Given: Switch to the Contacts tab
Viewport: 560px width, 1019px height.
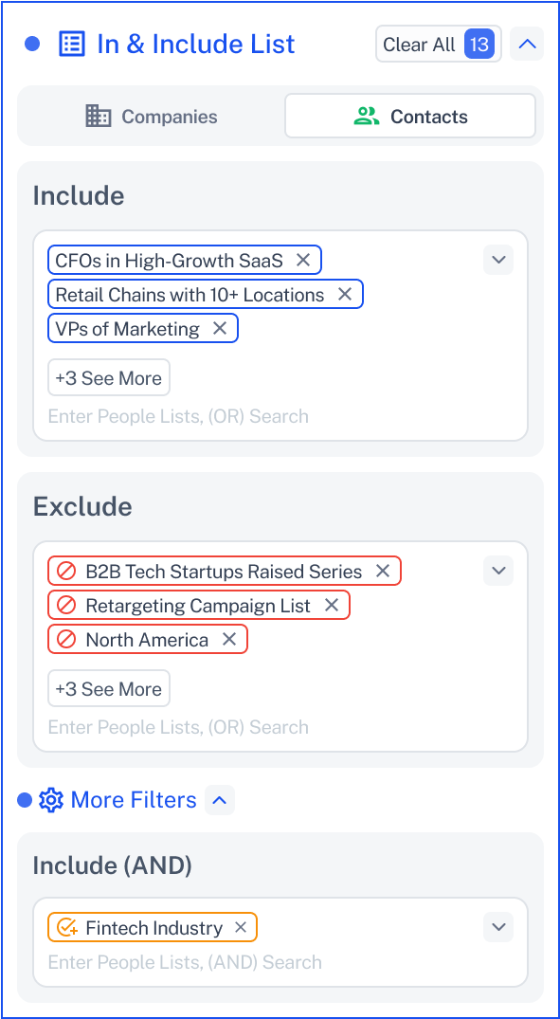Looking at the screenshot, I should coord(410,117).
